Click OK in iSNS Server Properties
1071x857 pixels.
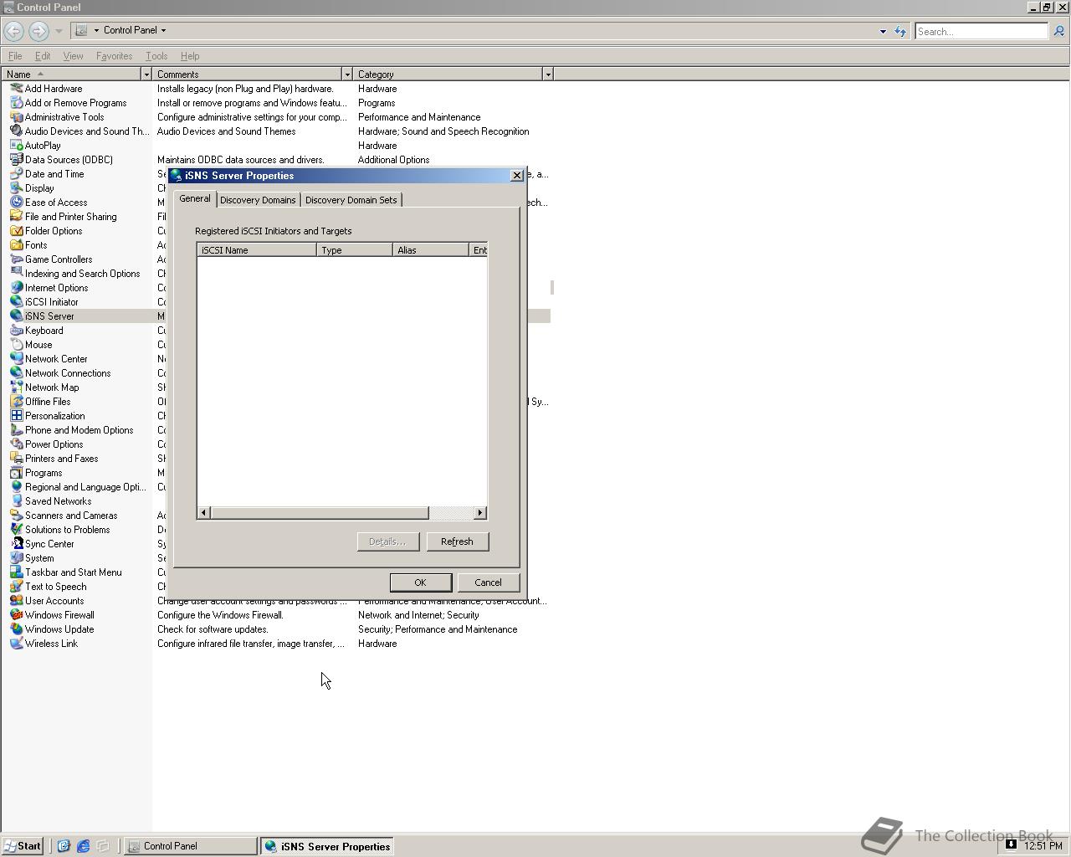(420, 582)
